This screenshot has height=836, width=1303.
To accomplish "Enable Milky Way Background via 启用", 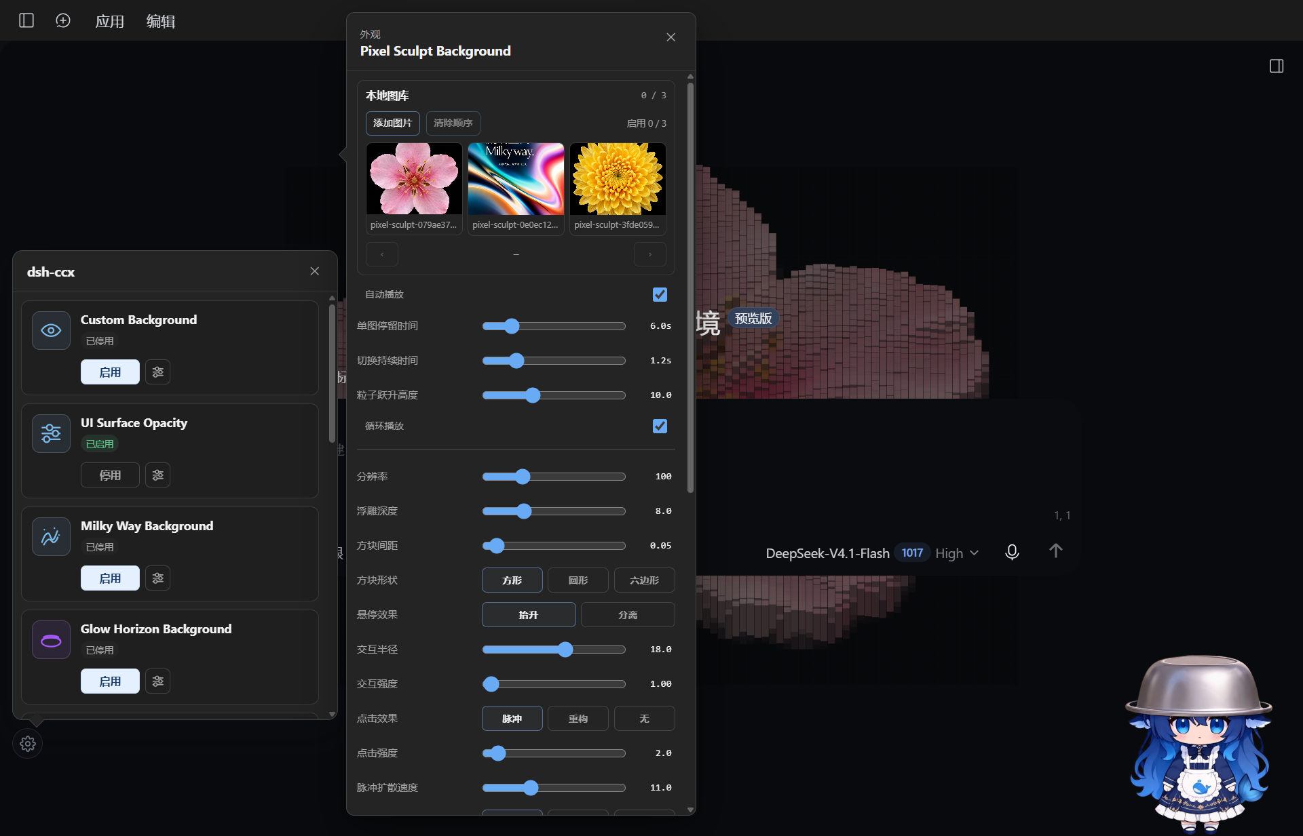I will (x=110, y=578).
